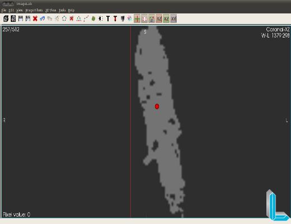
Task: Open the Image Filters menu
Action: point(34,10)
